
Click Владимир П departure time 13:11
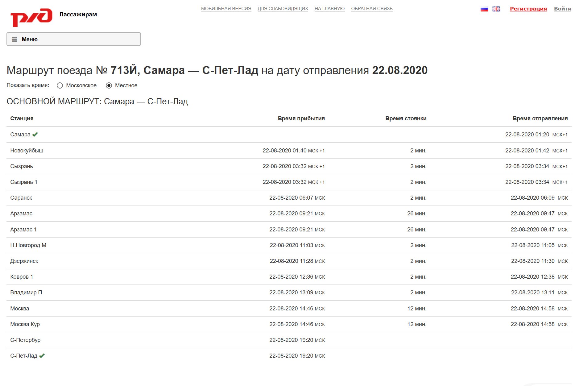(x=540, y=293)
